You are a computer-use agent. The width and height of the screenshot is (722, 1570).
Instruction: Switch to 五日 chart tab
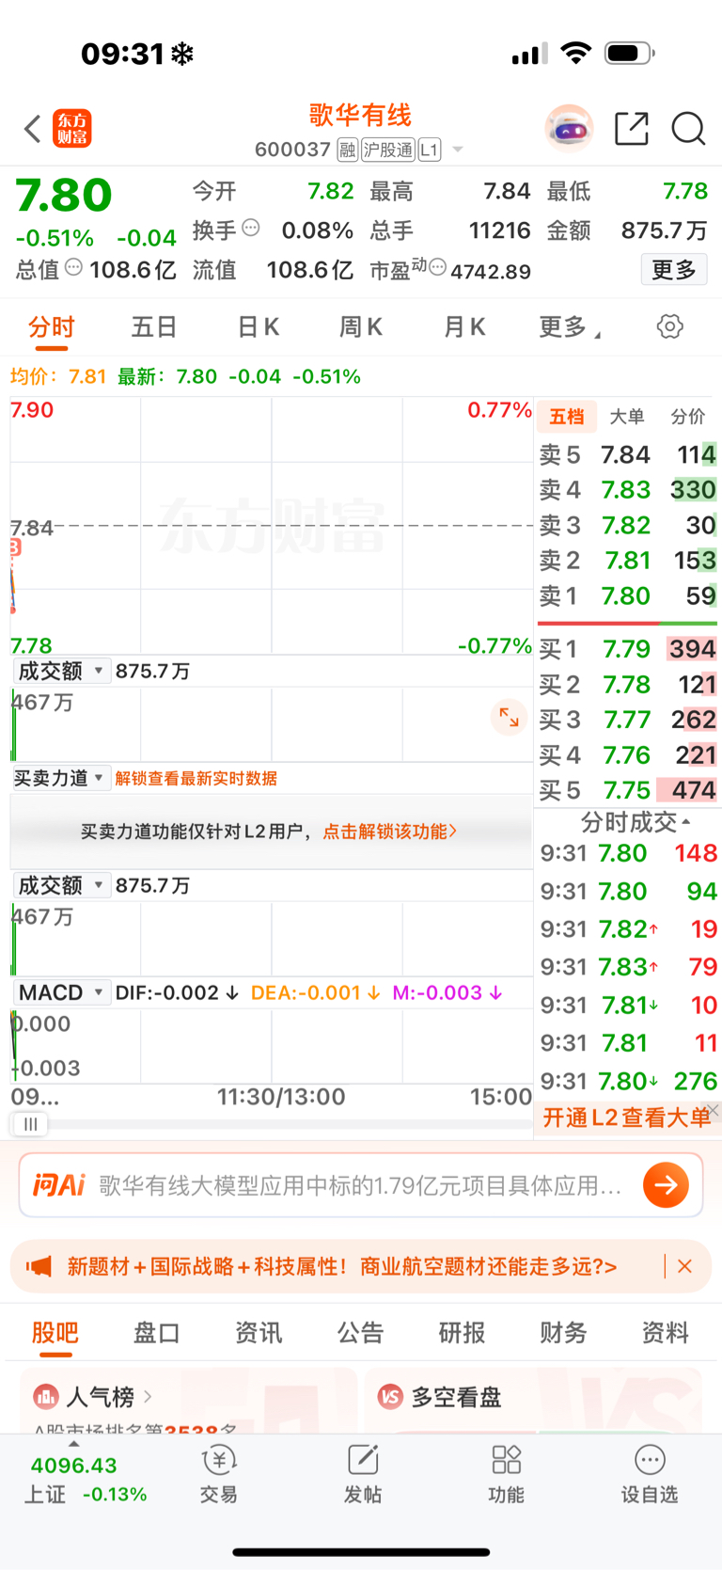(154, 327)
